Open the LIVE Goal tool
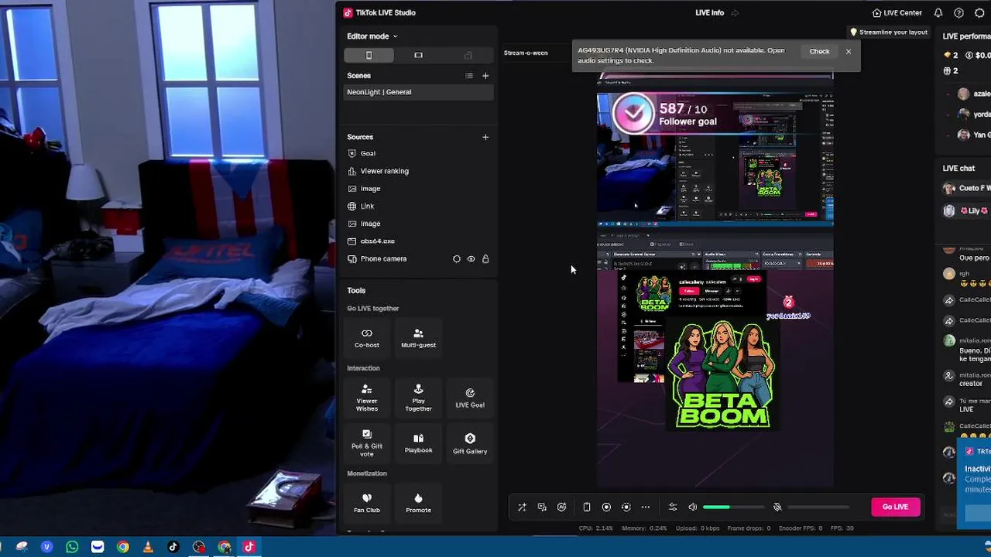991x557 pixels. [x=470, y=398]
